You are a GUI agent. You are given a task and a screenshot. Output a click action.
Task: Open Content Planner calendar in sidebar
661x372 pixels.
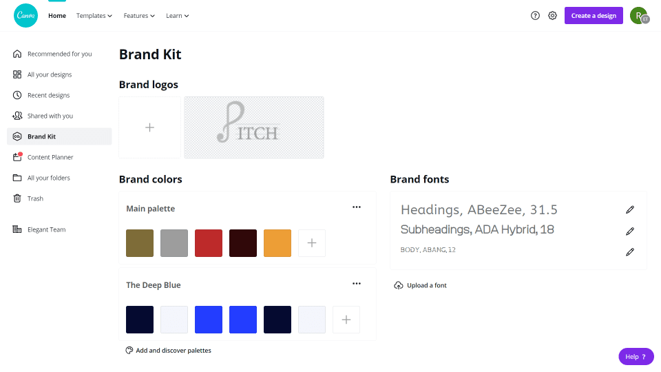50,157
